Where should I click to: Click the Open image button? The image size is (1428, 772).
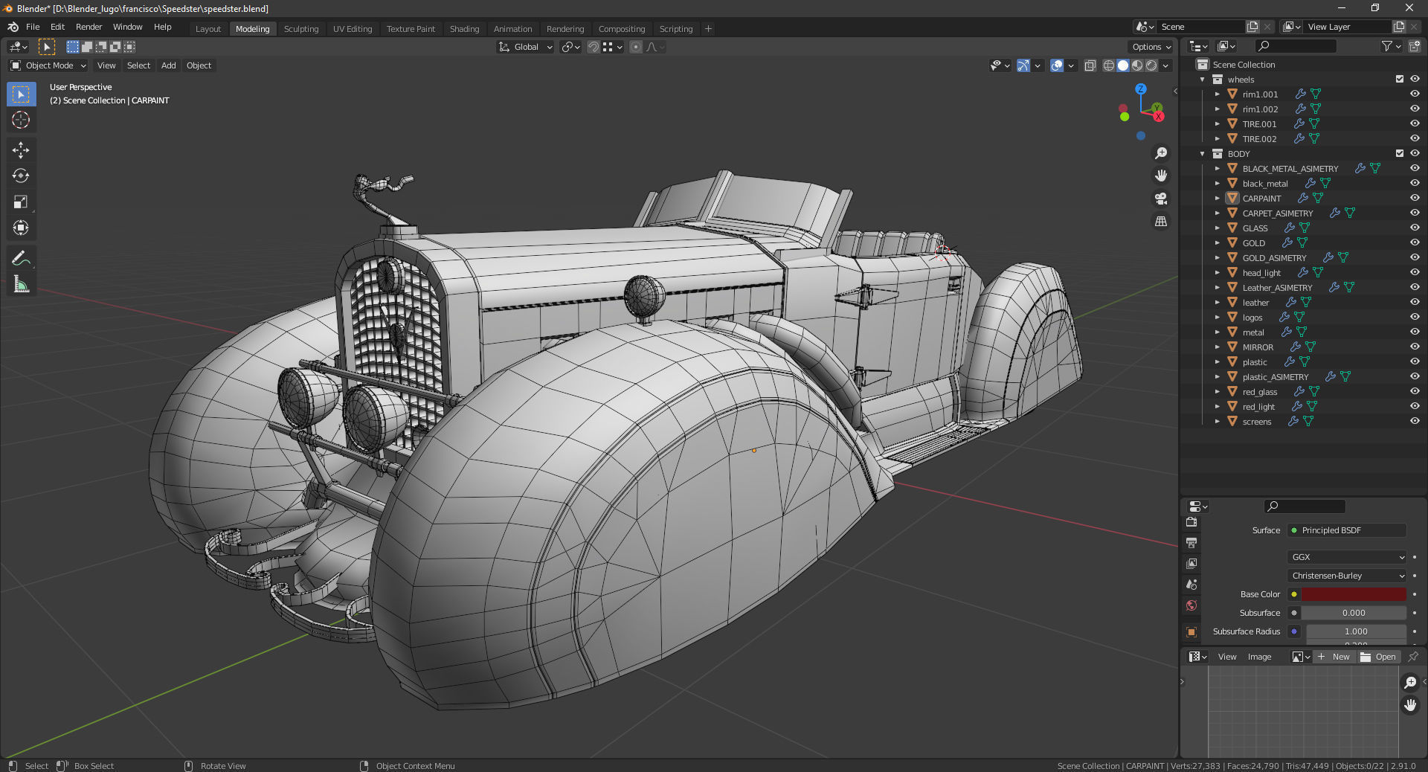1379,657
